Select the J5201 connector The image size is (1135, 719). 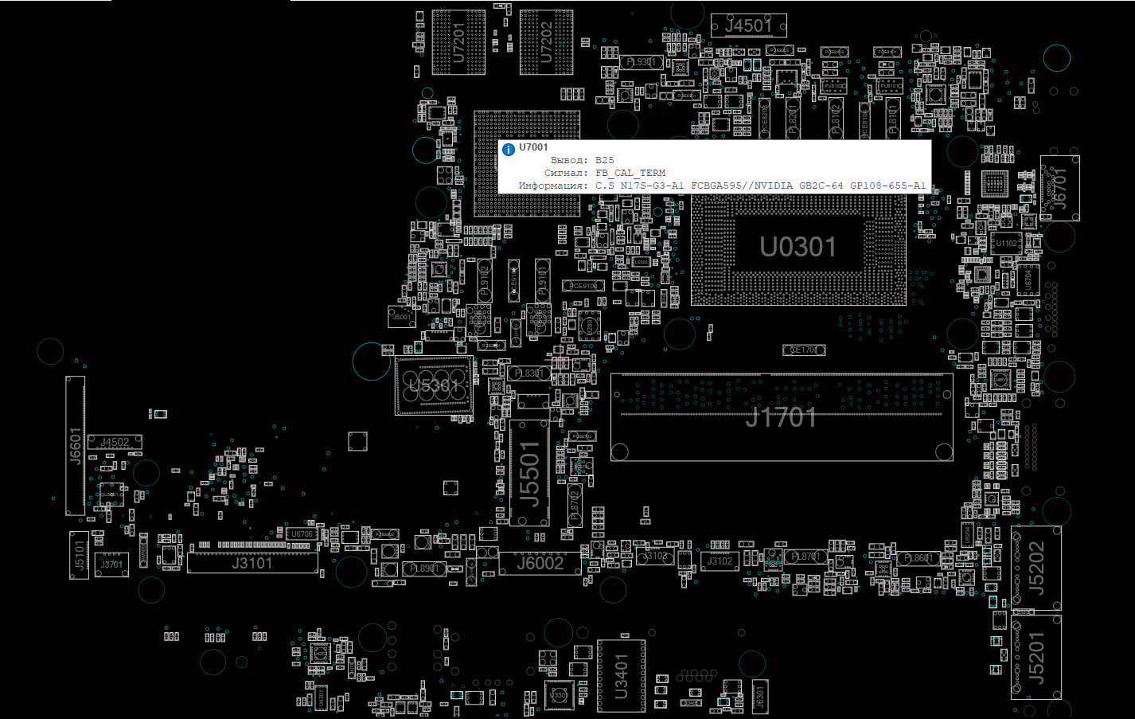pos(1036,657)
